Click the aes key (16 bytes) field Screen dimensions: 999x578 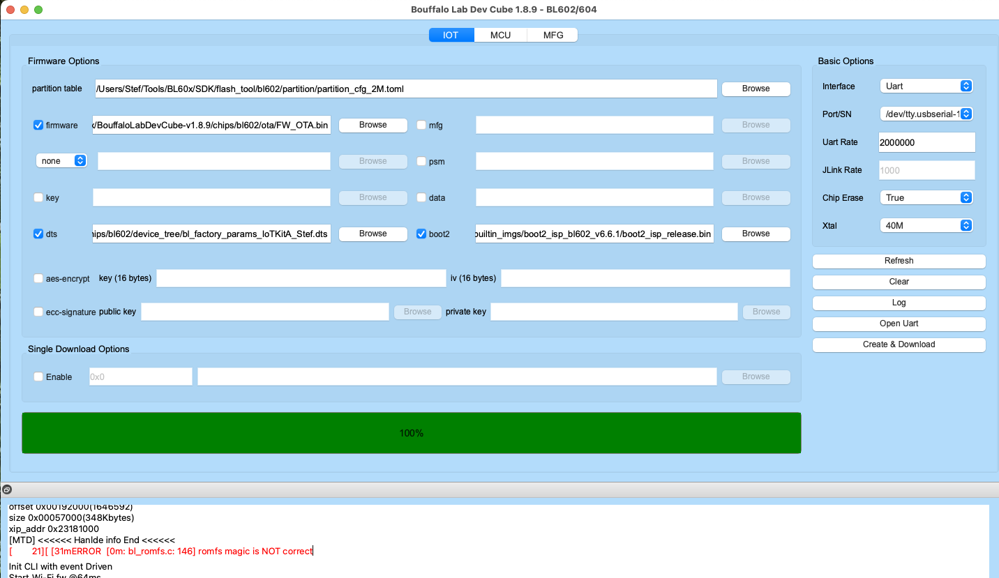pos(301,278)
